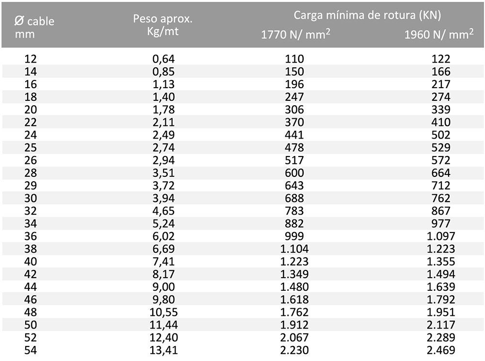This screenshot has width=485, height=361.
Task: Click the cable diameter 25 cell
Action: coord(31,147)
